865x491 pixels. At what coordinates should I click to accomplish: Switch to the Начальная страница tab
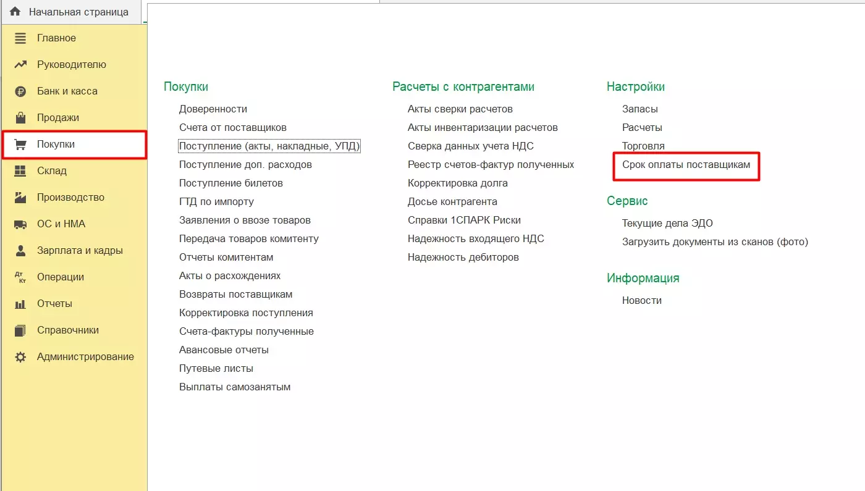78,12
